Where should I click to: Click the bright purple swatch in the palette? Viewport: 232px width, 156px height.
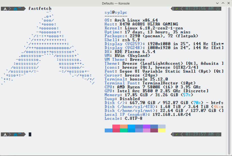tap(146, 127)
